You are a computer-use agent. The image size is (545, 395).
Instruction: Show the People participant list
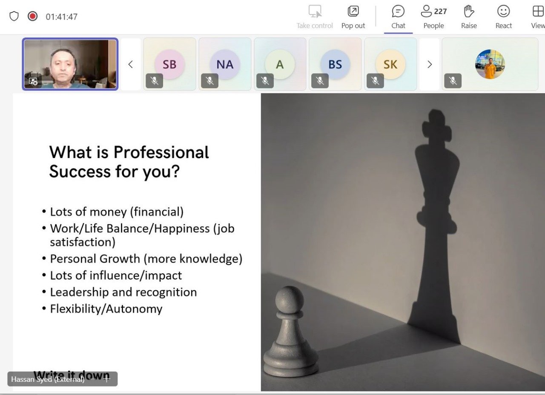(x=433, y=17)
